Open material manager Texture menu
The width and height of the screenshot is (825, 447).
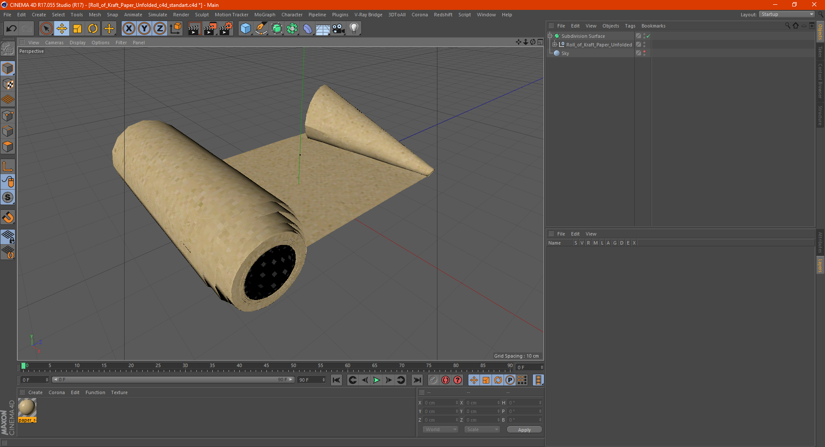[119, 392]
